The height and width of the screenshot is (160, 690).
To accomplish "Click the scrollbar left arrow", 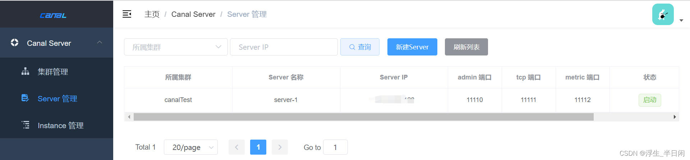I will 129,117.
